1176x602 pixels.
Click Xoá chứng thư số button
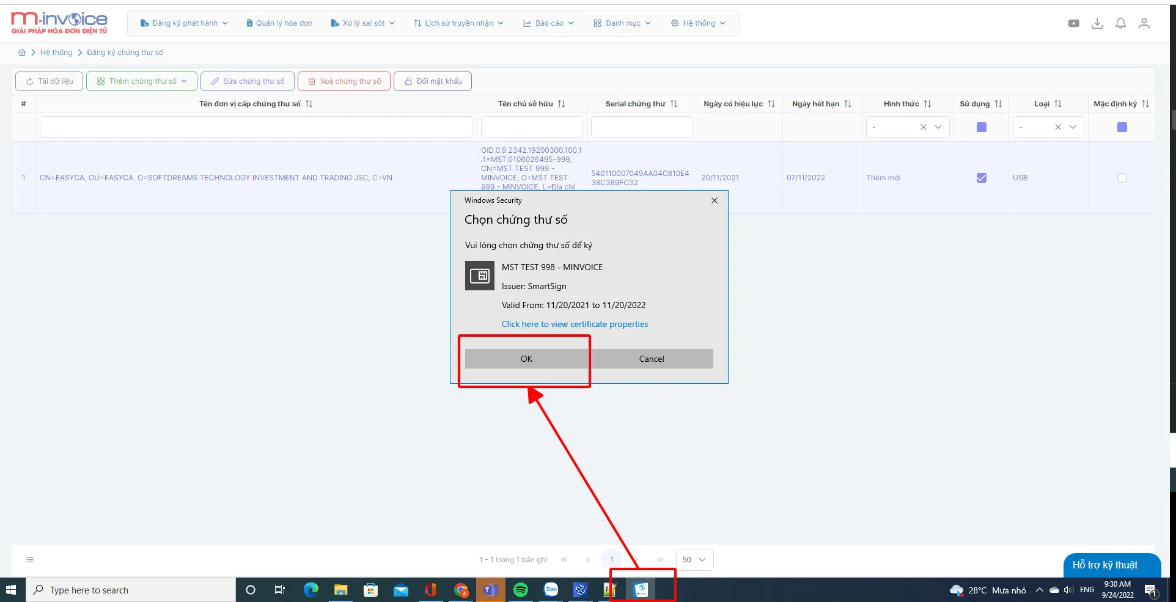click(x=344, y=81)
